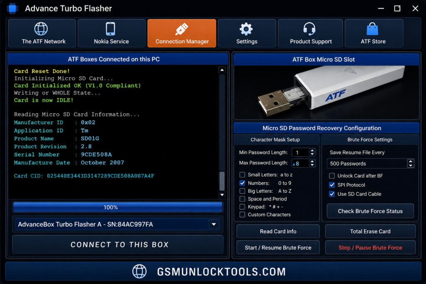Click the 100% progress bar

118,207
